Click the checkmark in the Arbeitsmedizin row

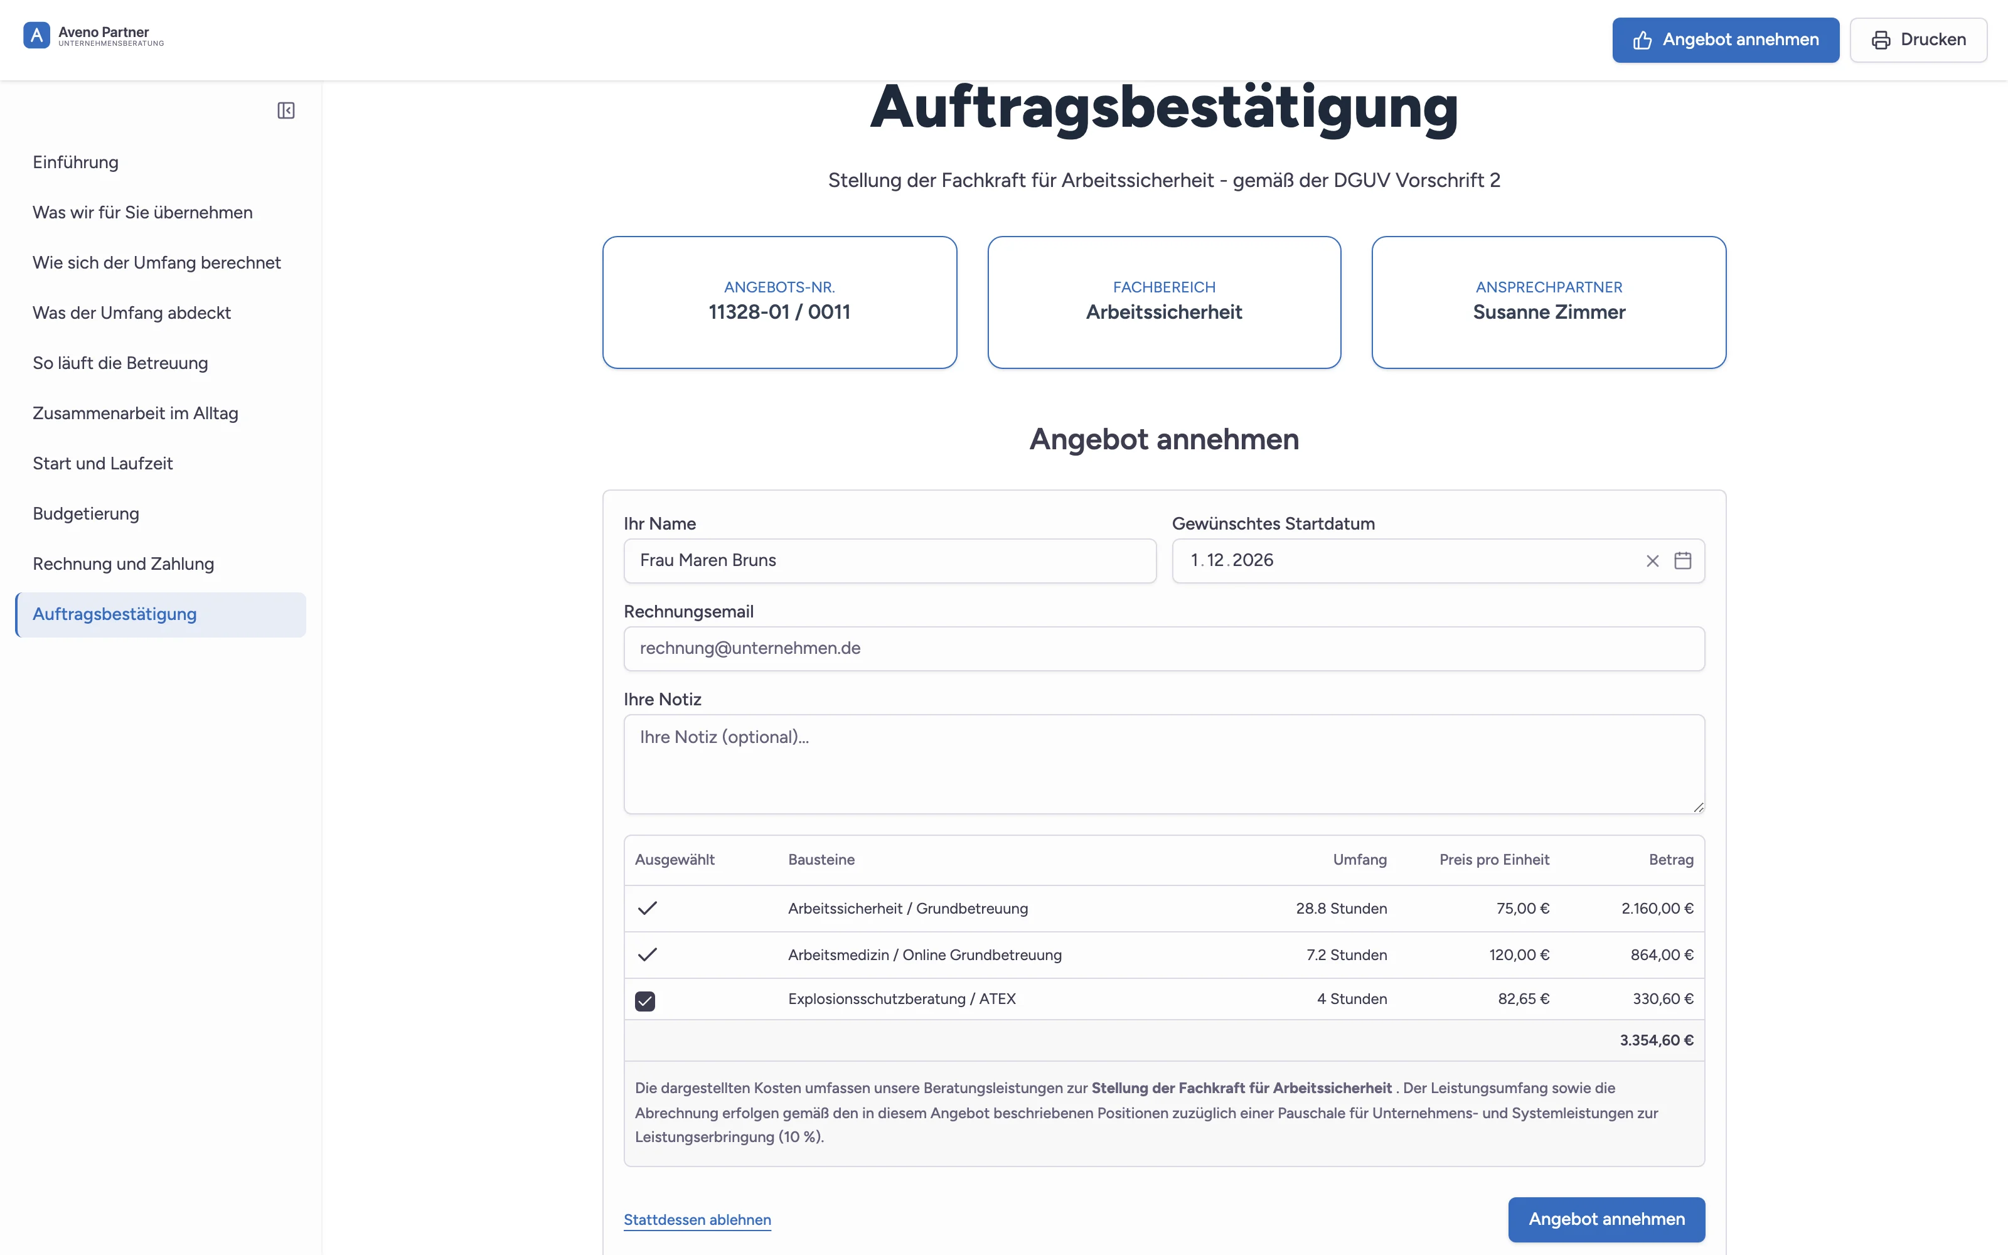[x=647, y=954]
